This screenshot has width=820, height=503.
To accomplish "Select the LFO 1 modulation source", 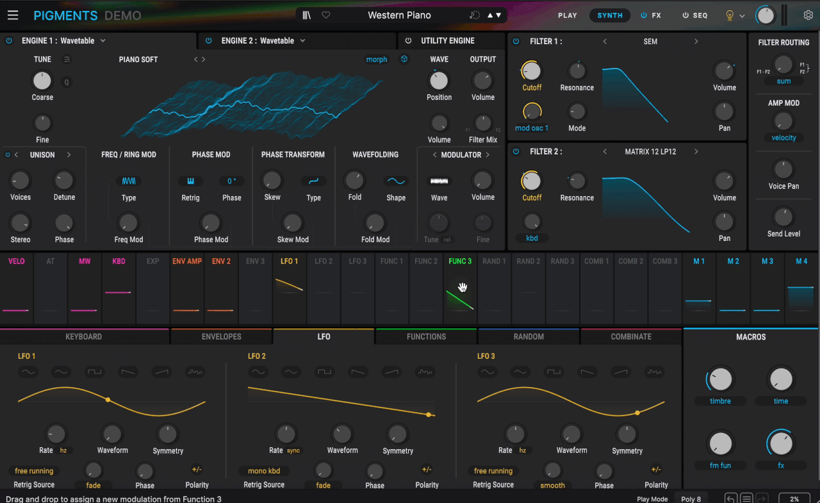I will coord(290,288).
